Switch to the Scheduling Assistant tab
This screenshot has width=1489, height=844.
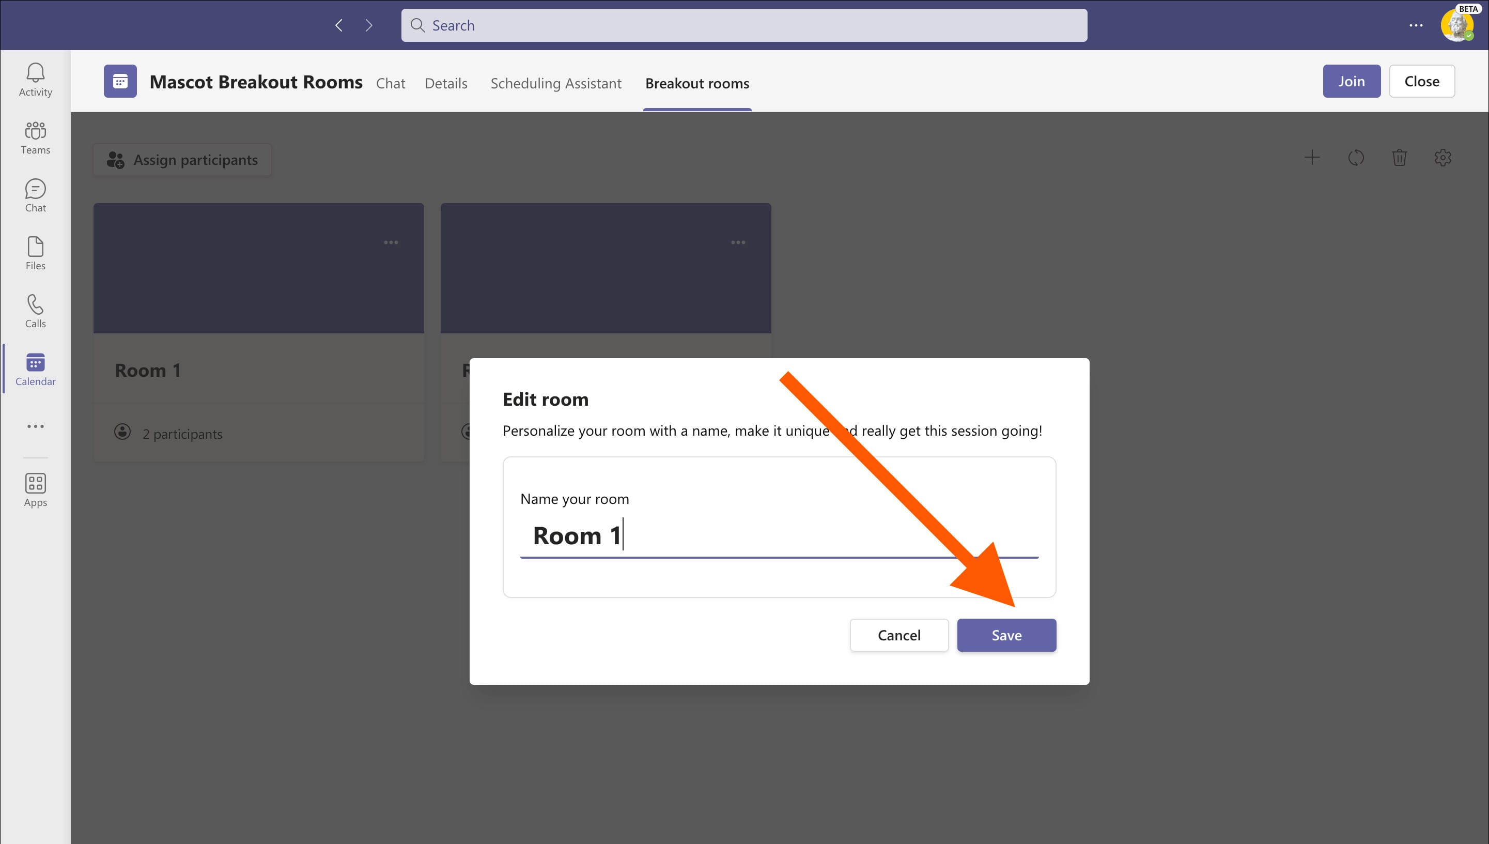[x=555, y=84]
